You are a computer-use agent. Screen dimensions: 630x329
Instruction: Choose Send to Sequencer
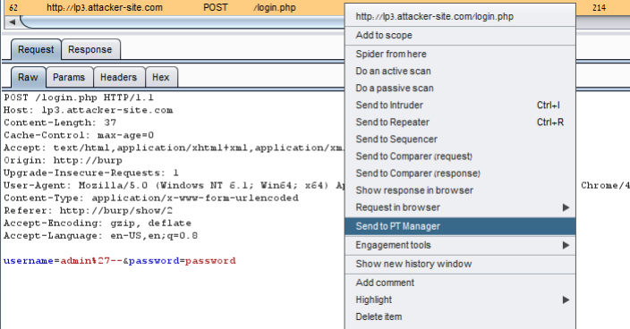point(460,139)
